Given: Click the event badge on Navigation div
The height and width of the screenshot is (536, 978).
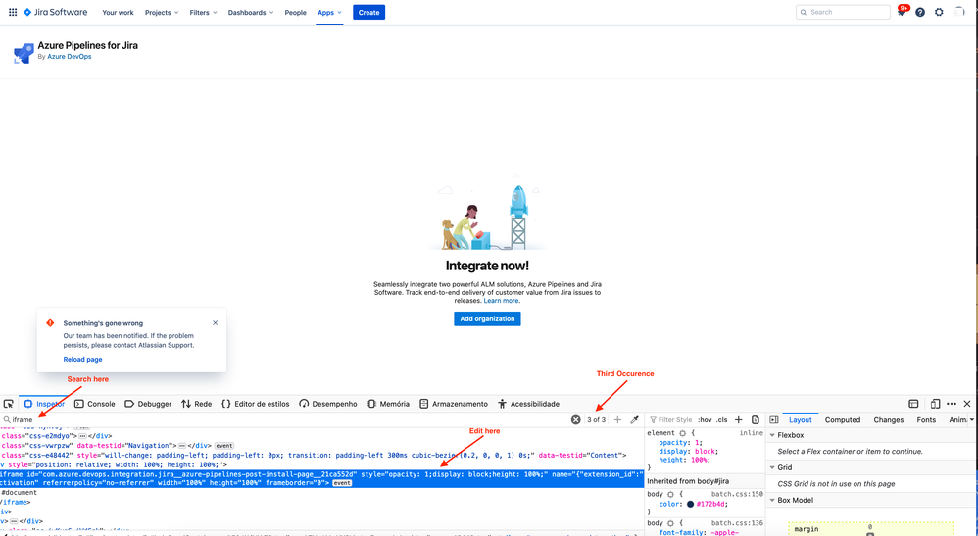Looking at the screenshot, I should (223, 446).
